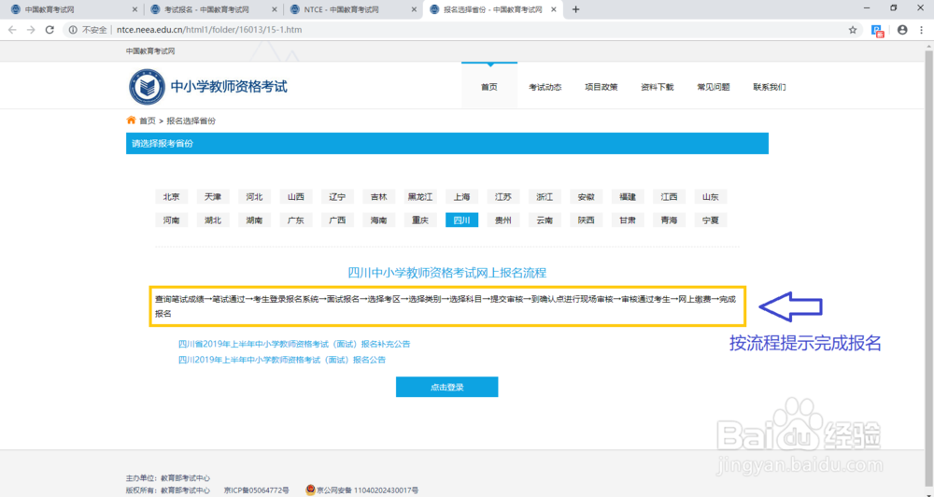Image resolution: width=934 pixels, height=497 pixels.
Task: Open 考试动态 navigation item
Action: (x=545, y=87)
